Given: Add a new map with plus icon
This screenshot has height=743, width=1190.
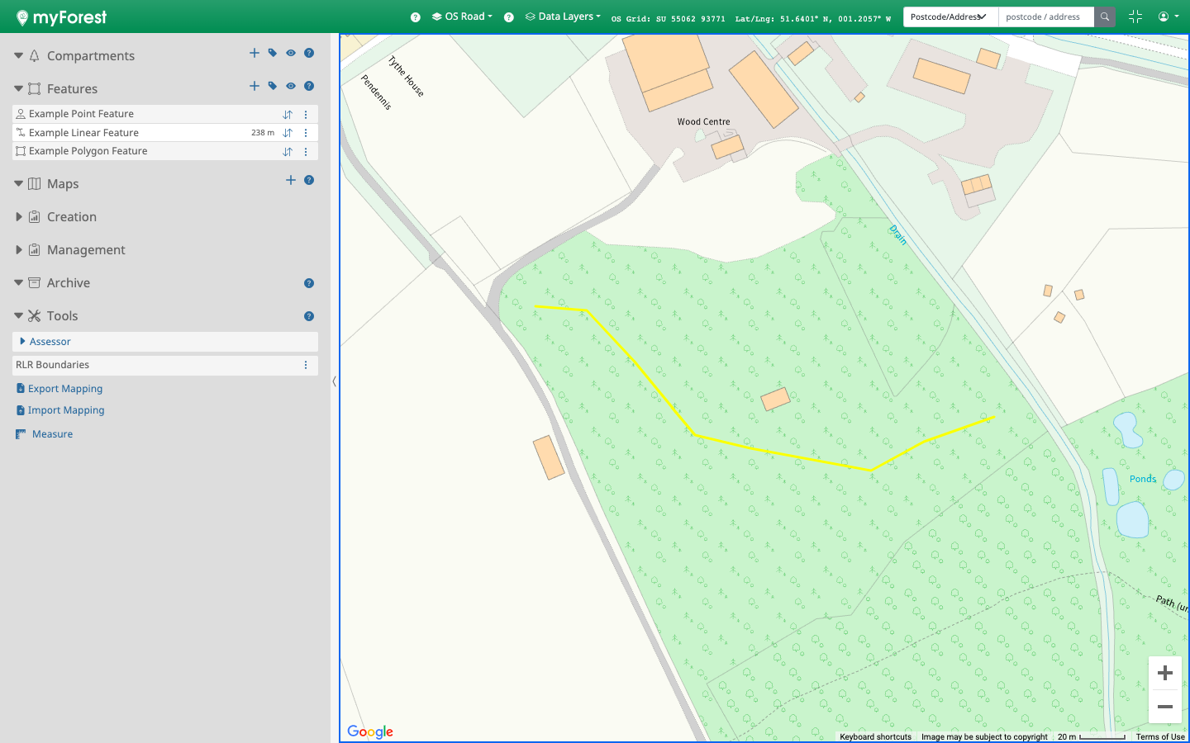Looking at the screenshot, I should click(x=291, y=180).
